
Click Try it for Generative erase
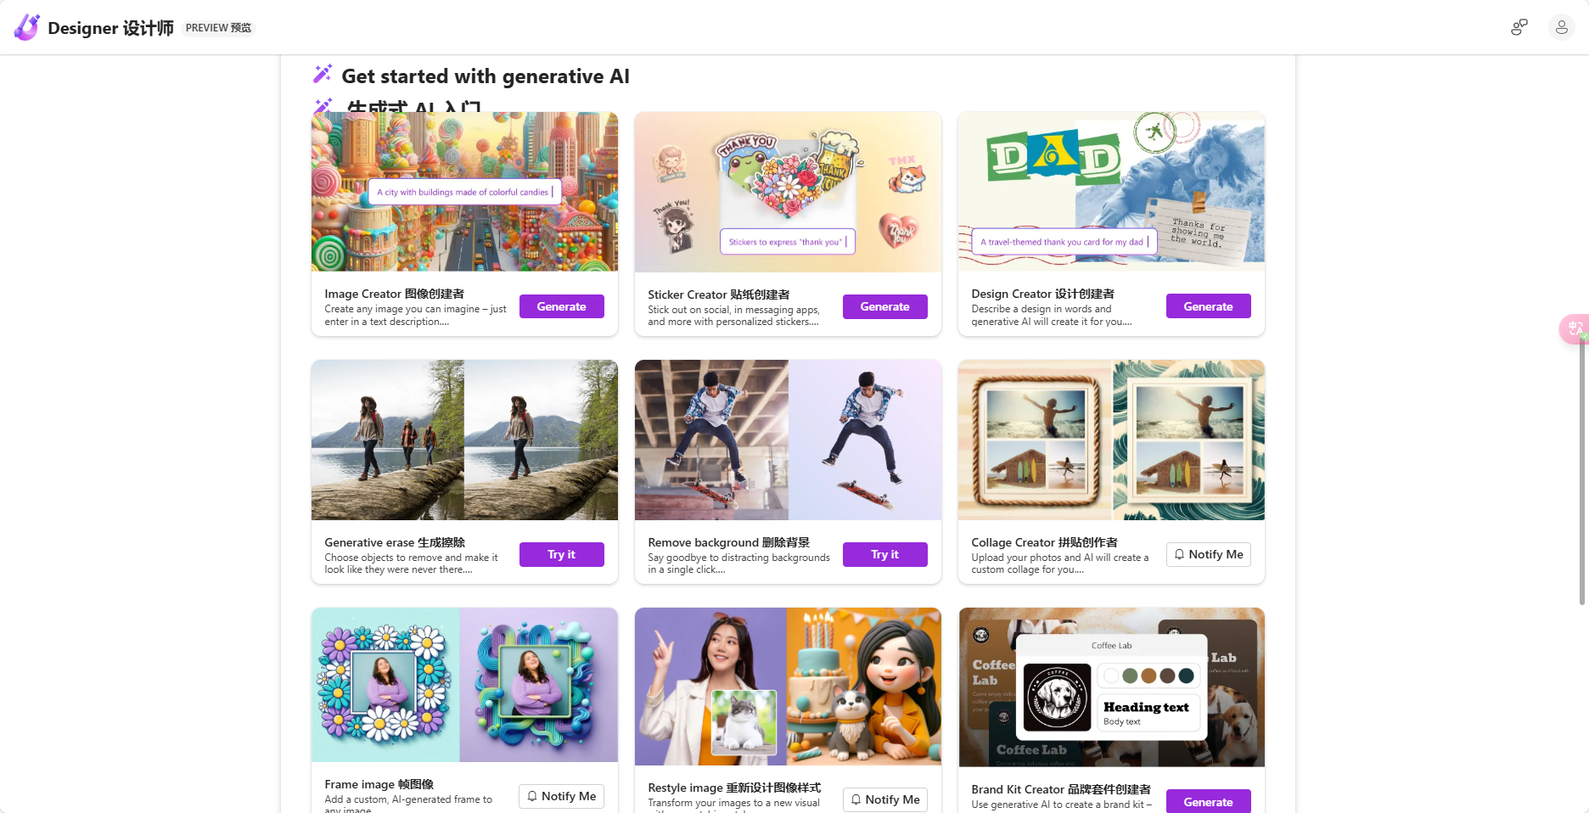561,554
